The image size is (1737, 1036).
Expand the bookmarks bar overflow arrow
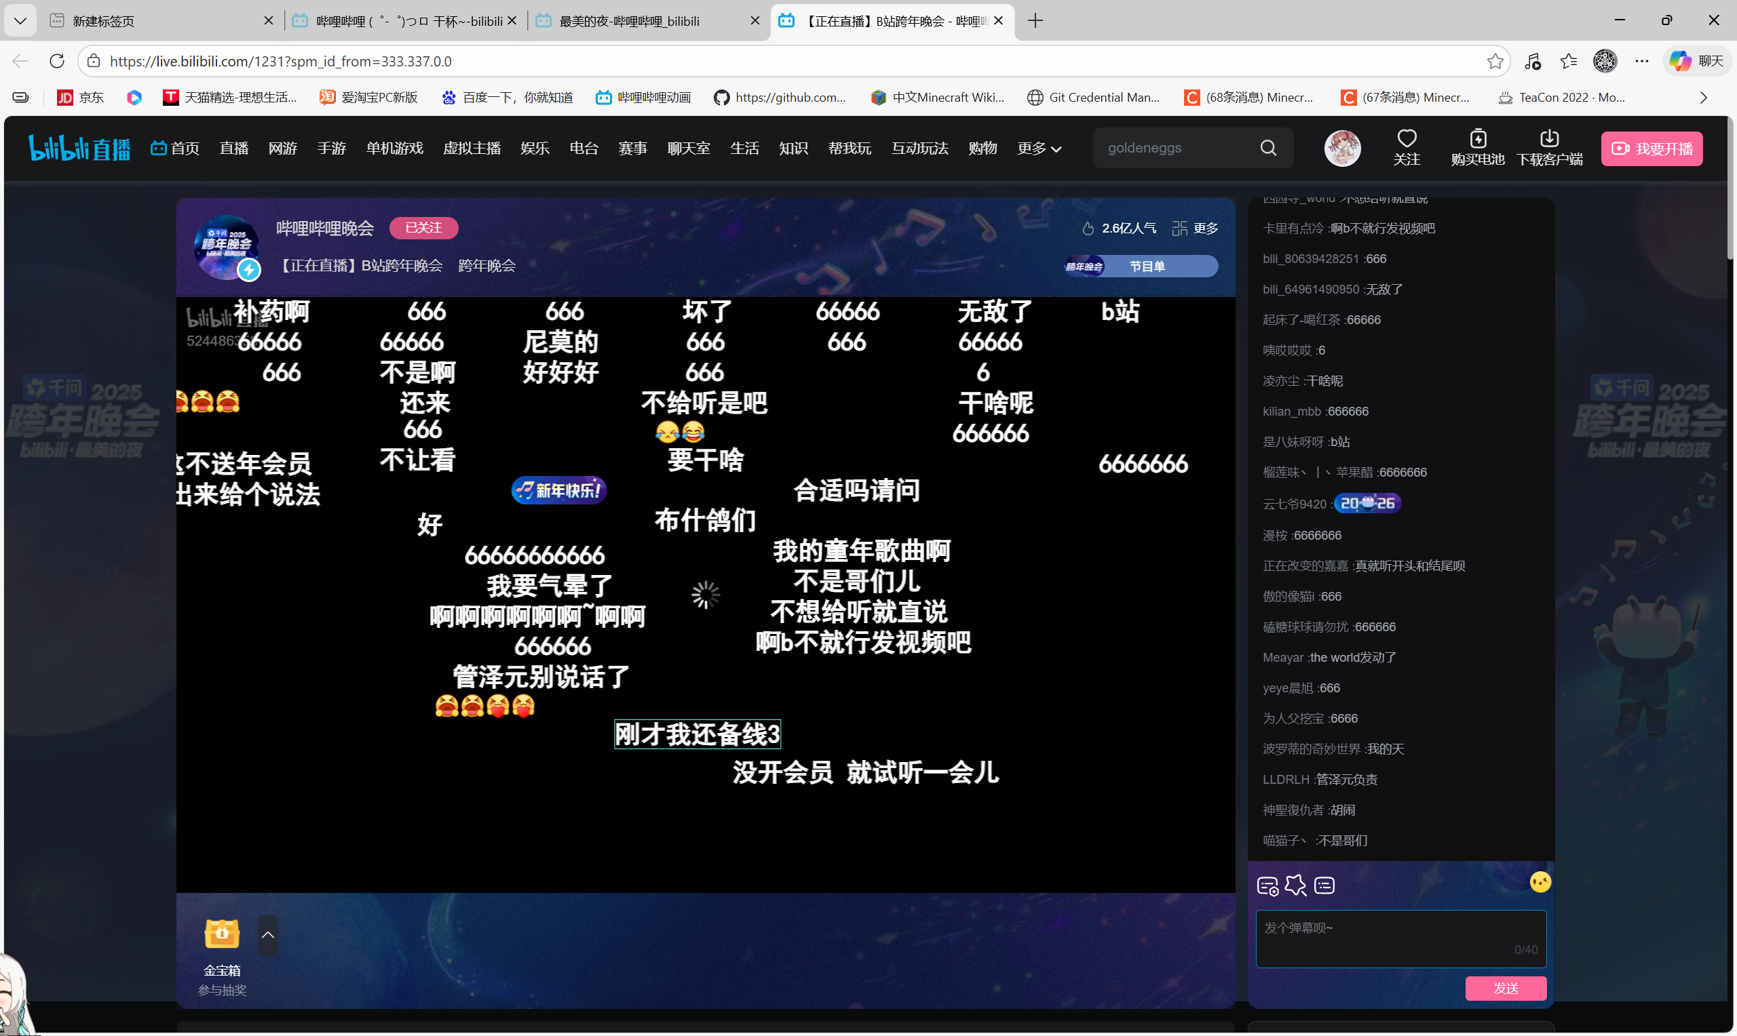click(1704, 98)
